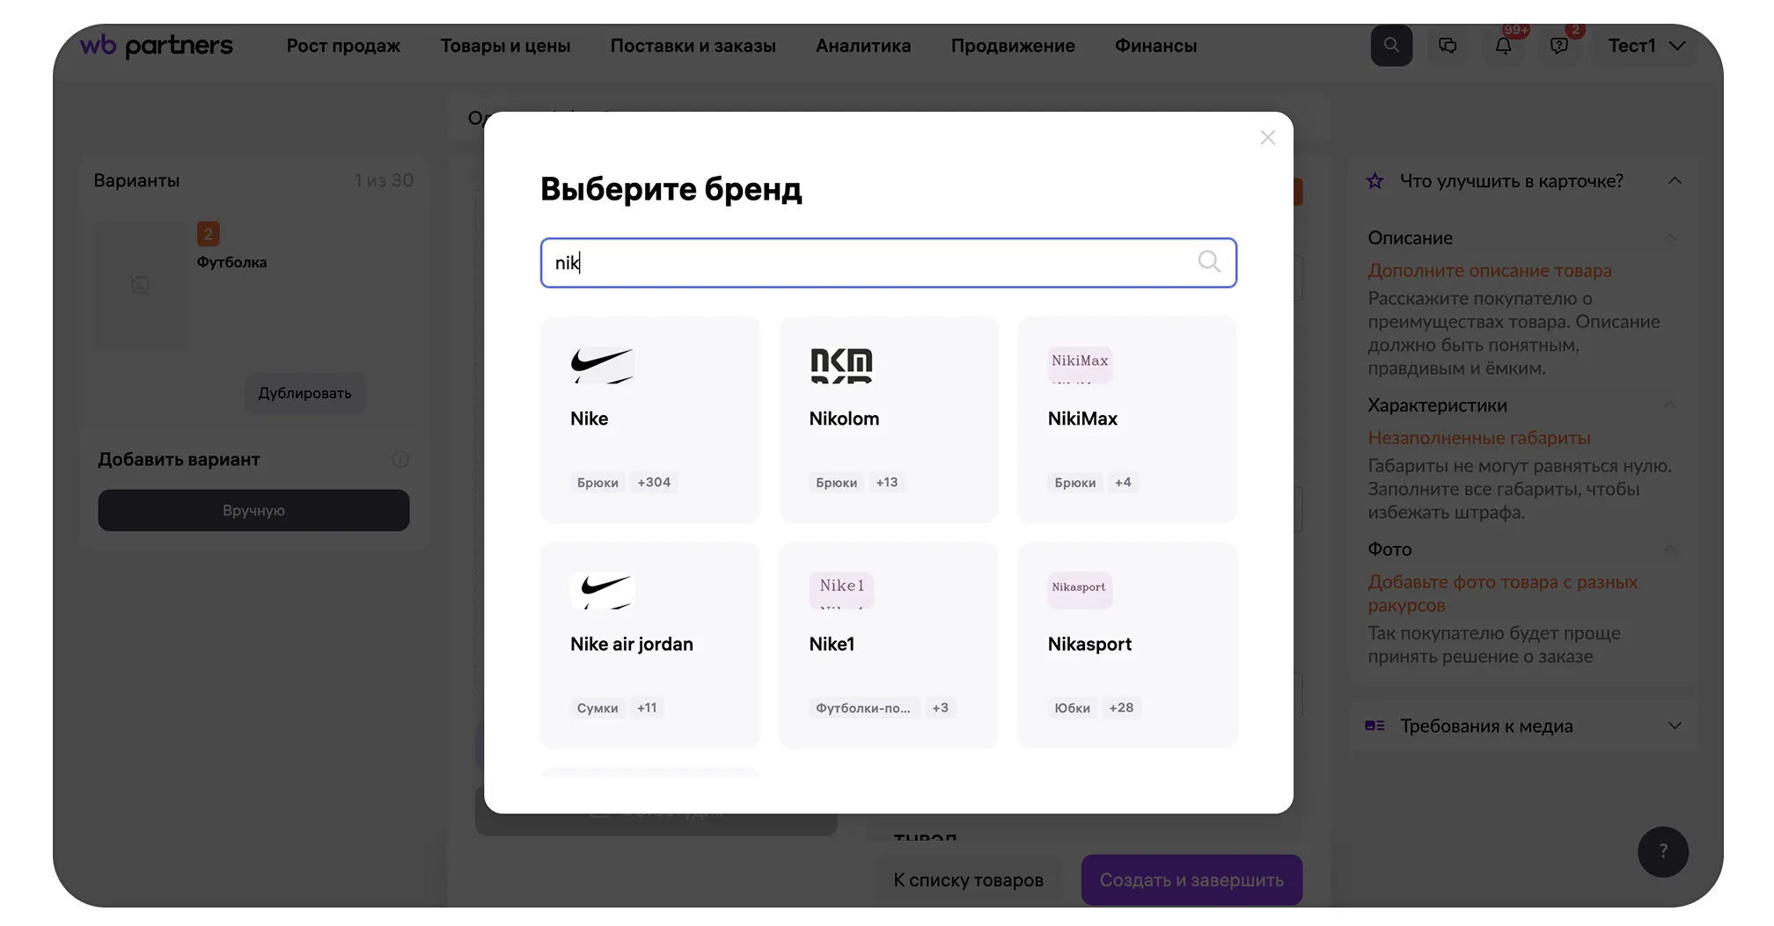Click the К списку товаров button
This screenshot has width=1774, height=926.
[968, 879]
